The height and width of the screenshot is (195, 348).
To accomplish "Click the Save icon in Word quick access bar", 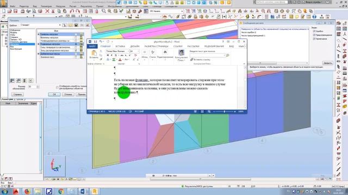I will (96, 42).
